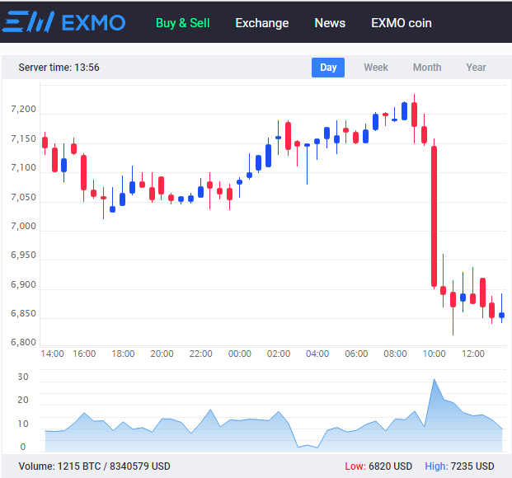Image resolution: width=512 pixels, height=478 pixels.
Task: Click the EXMO logo
Action: tap(63, 22)
